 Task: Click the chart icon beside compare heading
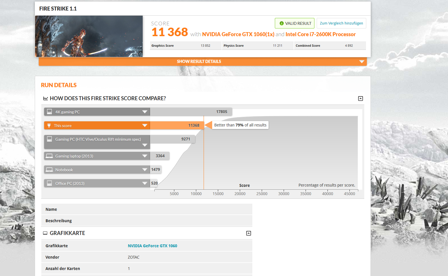tap(46, 99)
